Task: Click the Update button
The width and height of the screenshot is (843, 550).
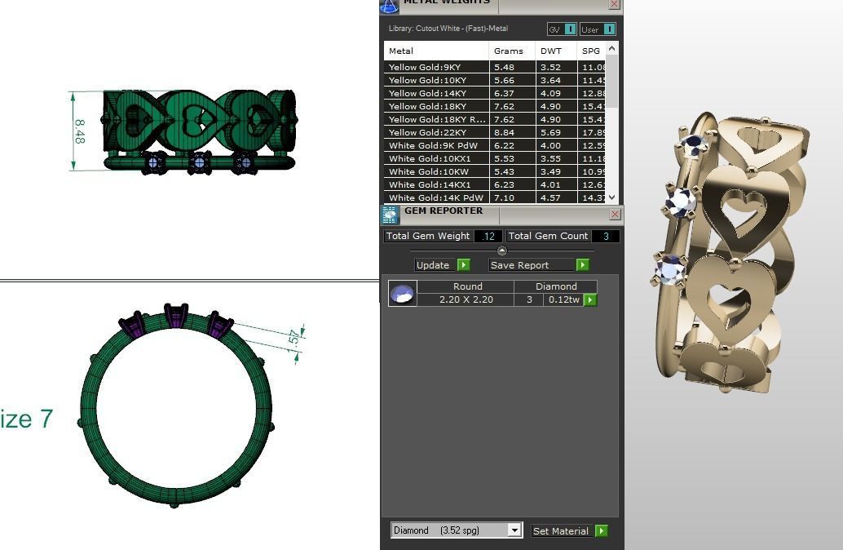Action: click(x=436, y=264)
